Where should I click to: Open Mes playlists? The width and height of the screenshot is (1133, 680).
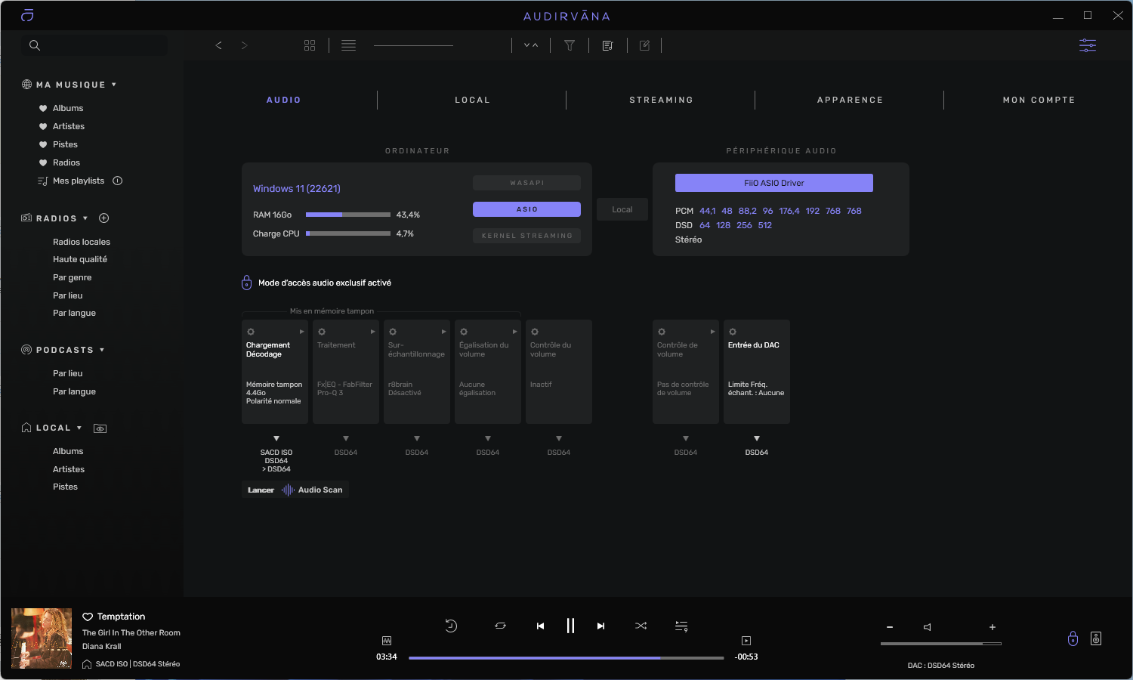point(79,181)
